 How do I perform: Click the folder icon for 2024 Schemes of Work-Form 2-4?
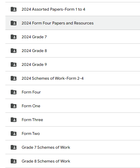click(14, 78)
